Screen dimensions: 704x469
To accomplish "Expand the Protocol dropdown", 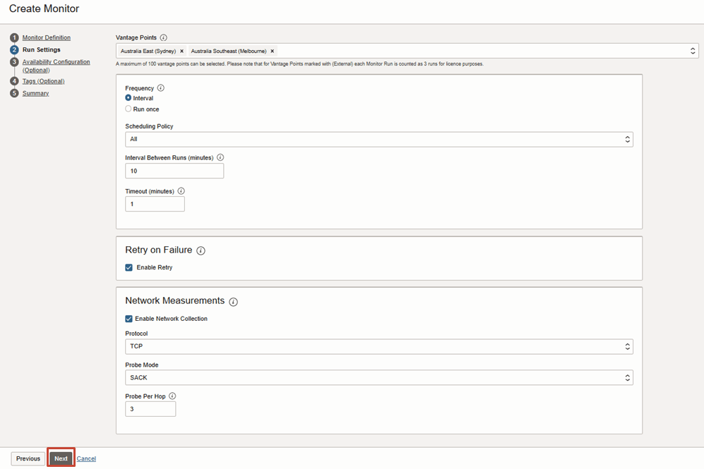I will click(378, 346).
